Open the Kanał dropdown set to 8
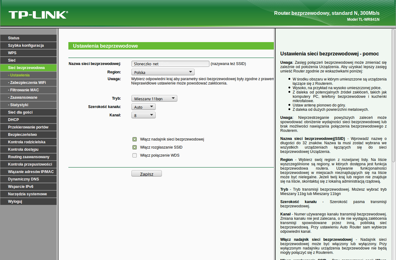Screen dimensions: 396x260 [x=144, y=115]
